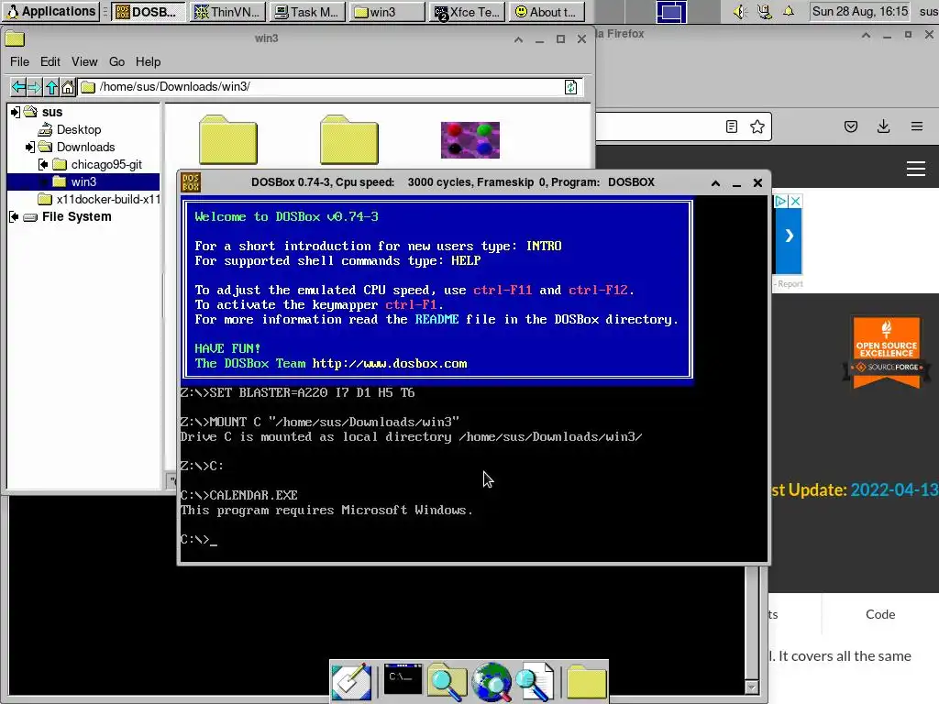
Task: Roll up the Firefox window with shade arrow
Action: (x=866, y=36)
